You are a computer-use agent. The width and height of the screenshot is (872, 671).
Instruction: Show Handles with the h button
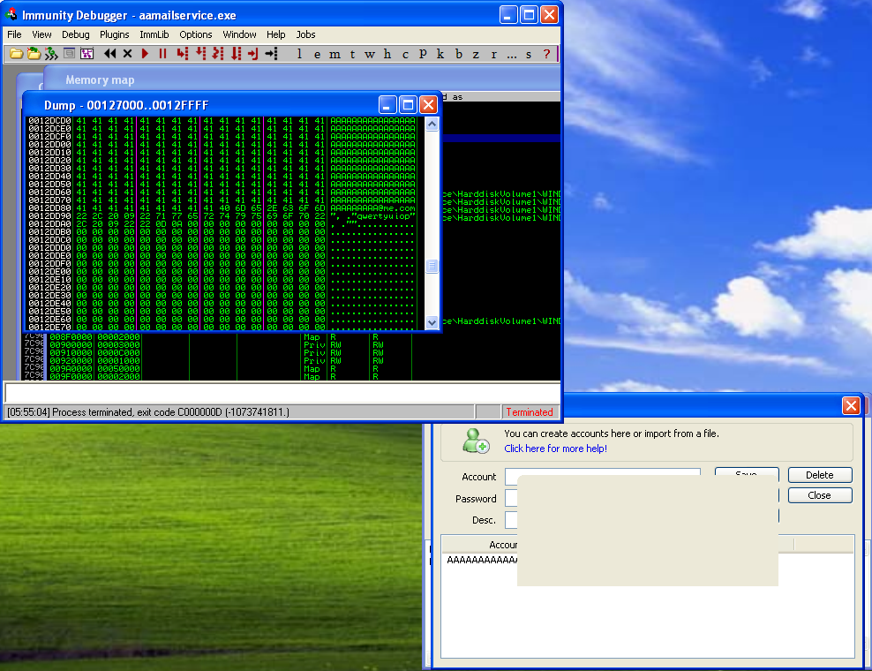tap(387, 54)
